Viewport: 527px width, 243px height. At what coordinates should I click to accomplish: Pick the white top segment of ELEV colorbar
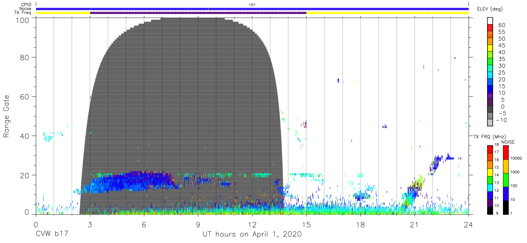tap(490, 21)
